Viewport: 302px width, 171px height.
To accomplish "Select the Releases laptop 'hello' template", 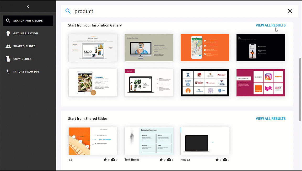I will [149, 83].
